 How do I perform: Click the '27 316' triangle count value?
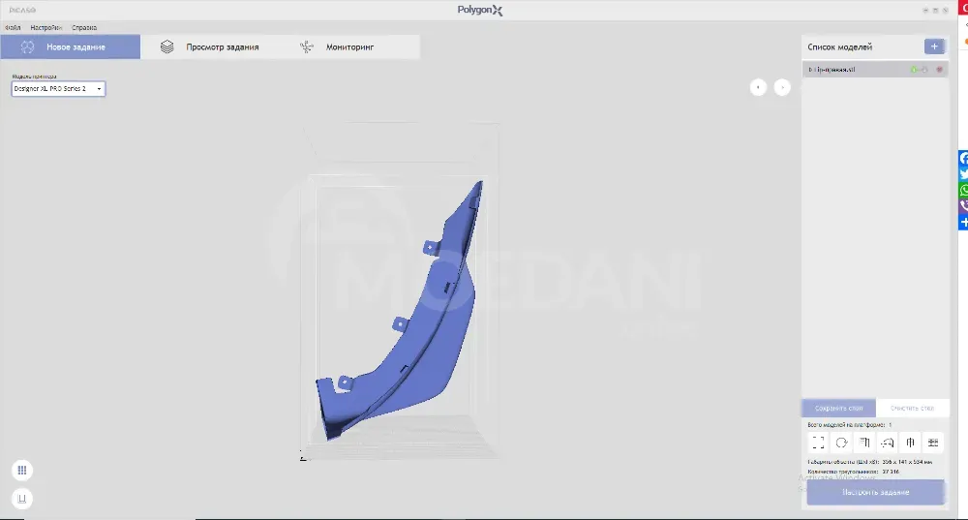(x=891, y=472)
